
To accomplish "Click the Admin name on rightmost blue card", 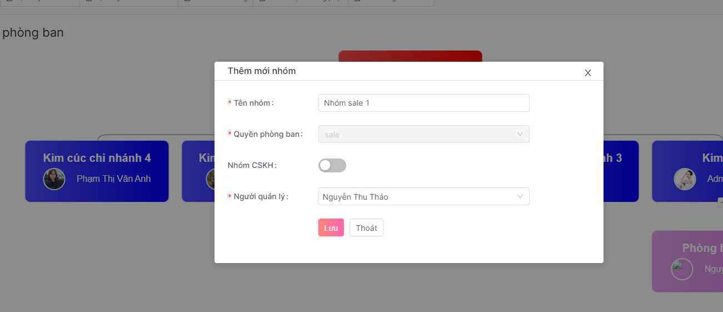I will click(x=715, y=179).
